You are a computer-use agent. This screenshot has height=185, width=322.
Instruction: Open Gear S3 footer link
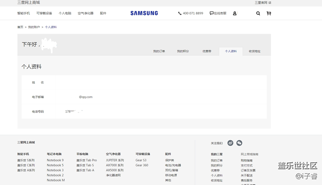(141, 160)
